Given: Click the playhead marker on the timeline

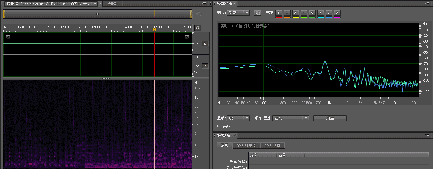Looking at the screenshot, I should tap(154, 29).
